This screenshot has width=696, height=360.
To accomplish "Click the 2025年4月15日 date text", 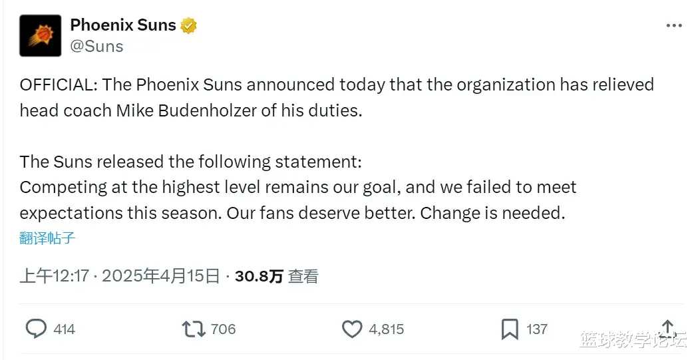I will (x=160, y=276).
